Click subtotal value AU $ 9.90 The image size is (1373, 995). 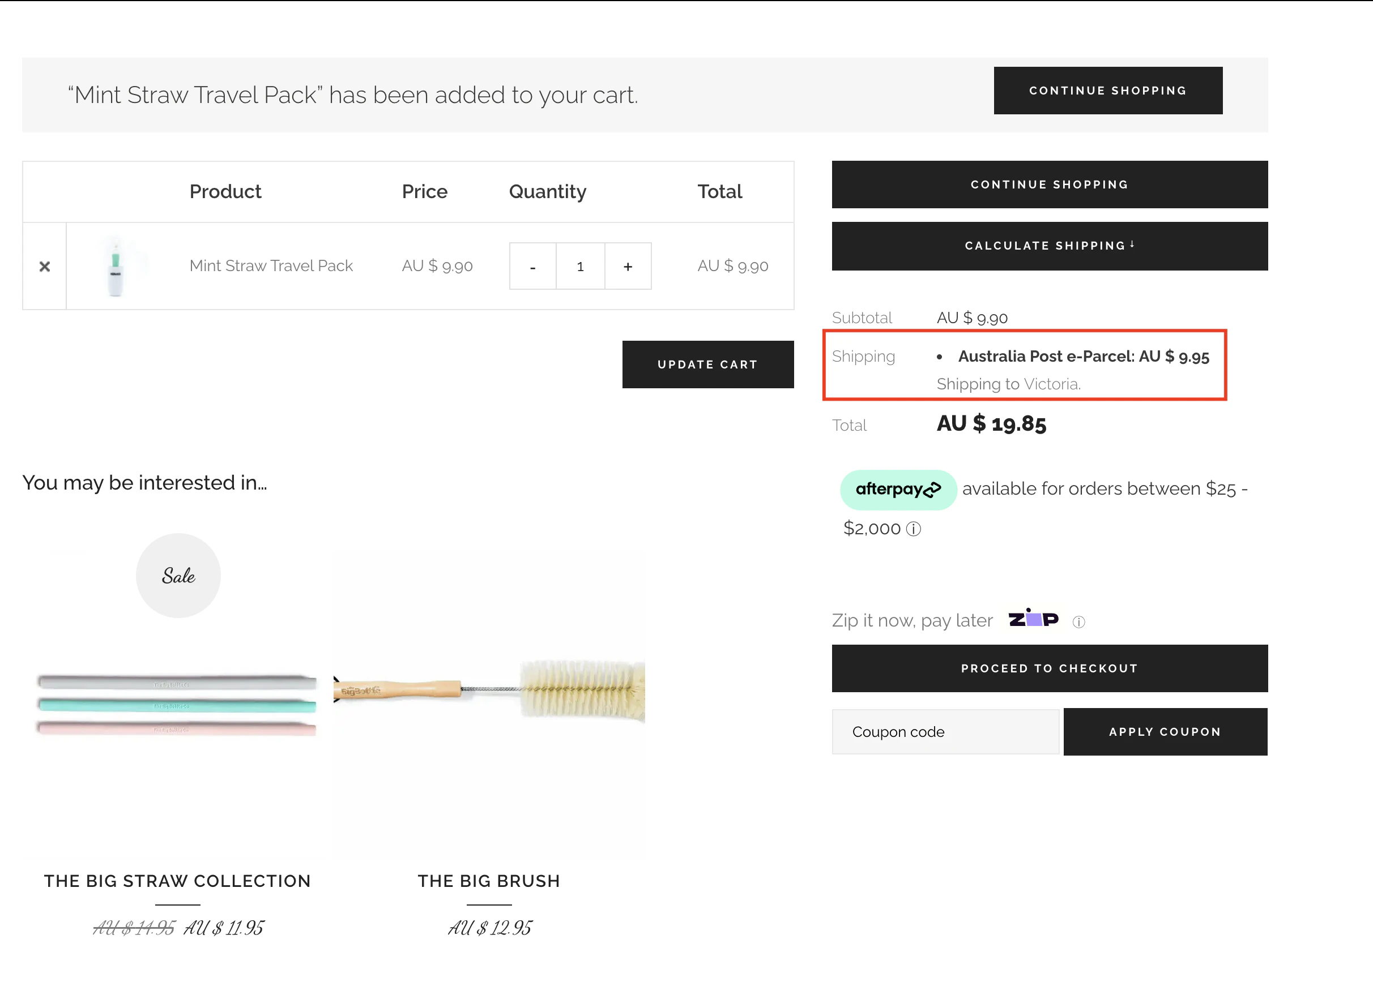971,318
